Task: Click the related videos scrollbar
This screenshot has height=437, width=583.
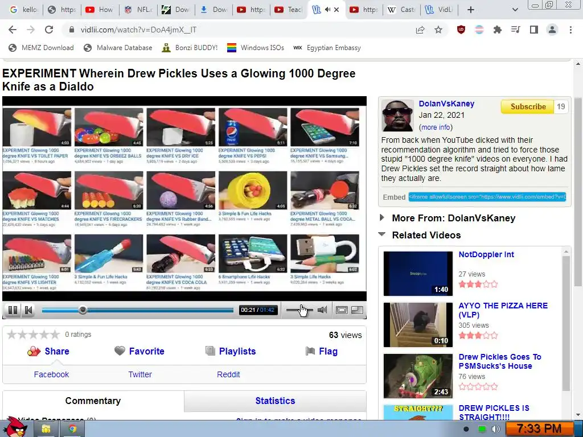Action: tap(566, 323)
